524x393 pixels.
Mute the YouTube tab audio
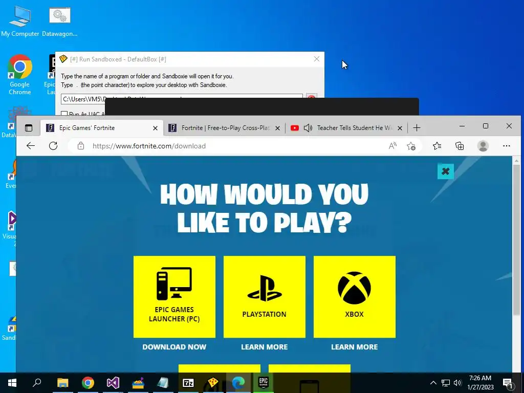308,127
